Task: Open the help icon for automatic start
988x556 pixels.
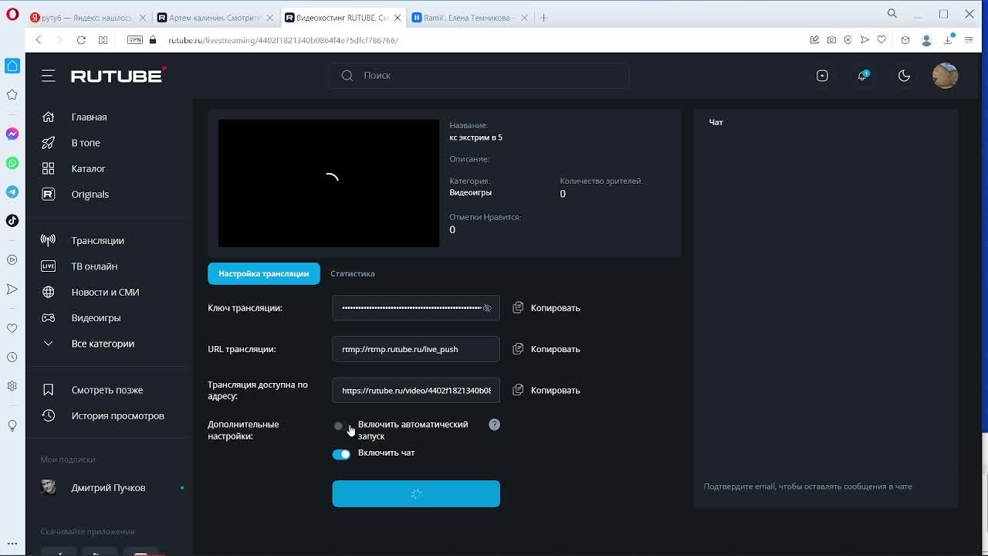Action: pos(495,425)
